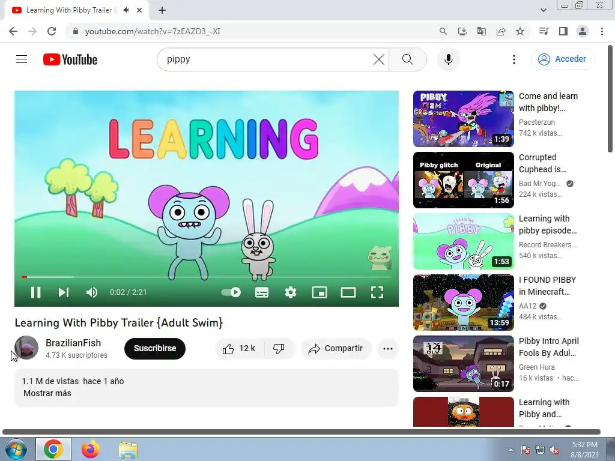Open the 'Learning with Pibby and...' video

463,412
